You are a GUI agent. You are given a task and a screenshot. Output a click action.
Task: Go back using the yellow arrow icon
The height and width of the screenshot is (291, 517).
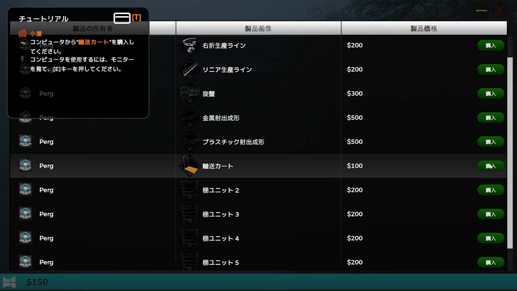[481, 11]
